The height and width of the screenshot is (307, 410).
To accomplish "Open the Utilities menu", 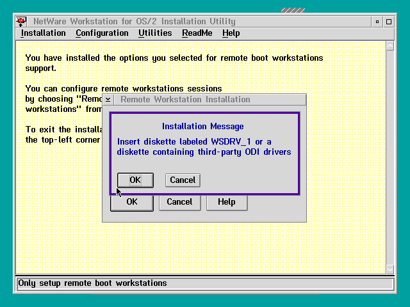I will click(155, 33).
